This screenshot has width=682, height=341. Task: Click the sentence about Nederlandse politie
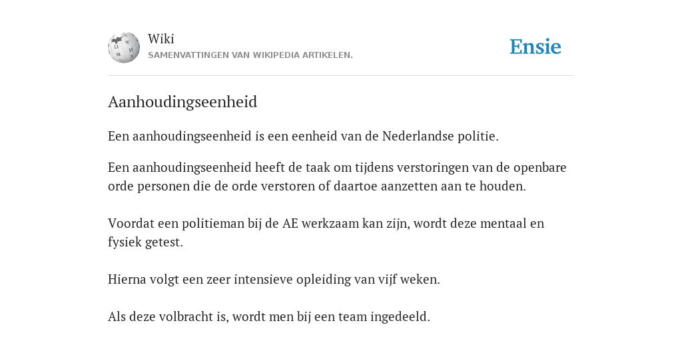[x=303, y=136]
